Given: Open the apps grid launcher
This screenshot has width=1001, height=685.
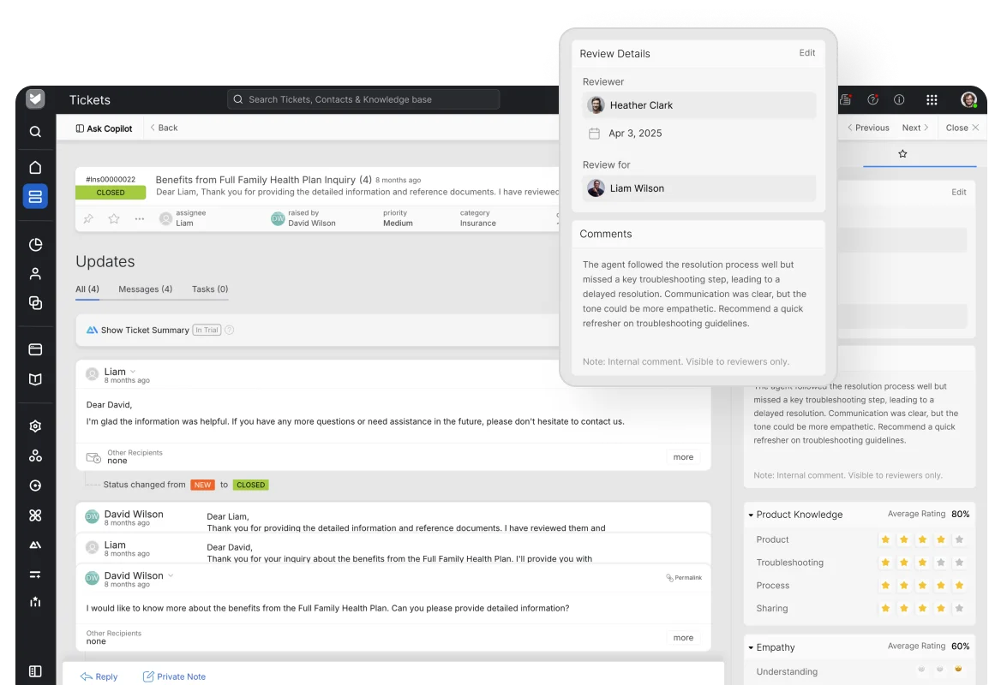Looking at the screenshot, I should click(x=932, y=99).
